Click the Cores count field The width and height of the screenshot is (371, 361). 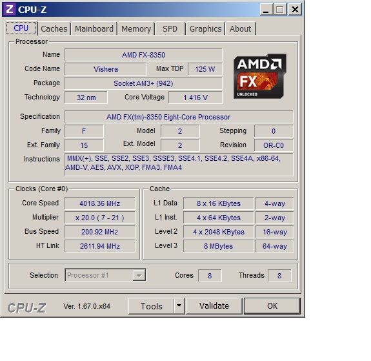pyautogui.click(x=210, y=276)
